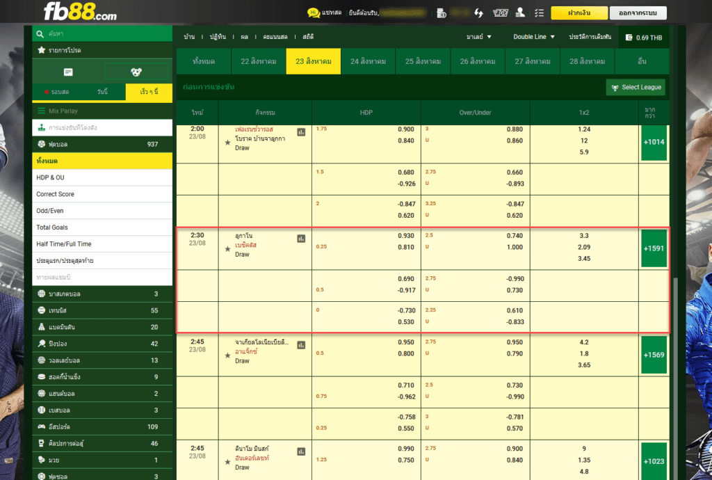Screen dimensions: 712x480
Task: Open the มวย boxing glove icon
Action: [41, 460]
